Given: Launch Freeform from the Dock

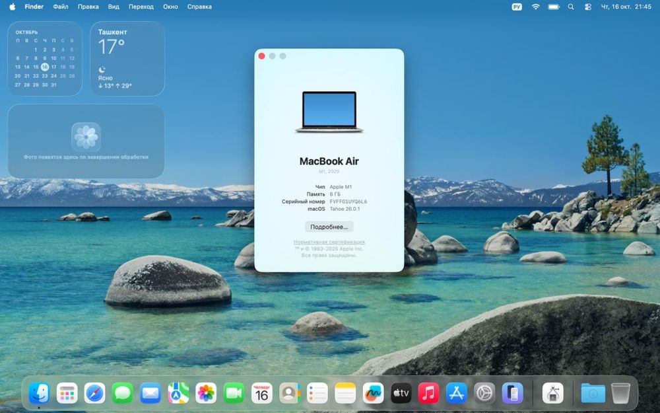Looking at the screenshot, I should coord(373,393).
